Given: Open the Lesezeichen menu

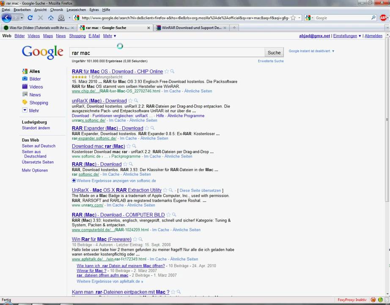Looking at the screenshot, I should pos(76,10).
